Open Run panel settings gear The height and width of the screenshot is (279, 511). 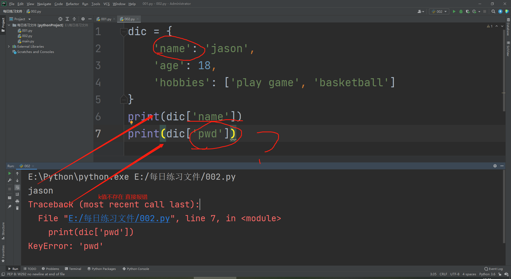[x=495, y=166]
